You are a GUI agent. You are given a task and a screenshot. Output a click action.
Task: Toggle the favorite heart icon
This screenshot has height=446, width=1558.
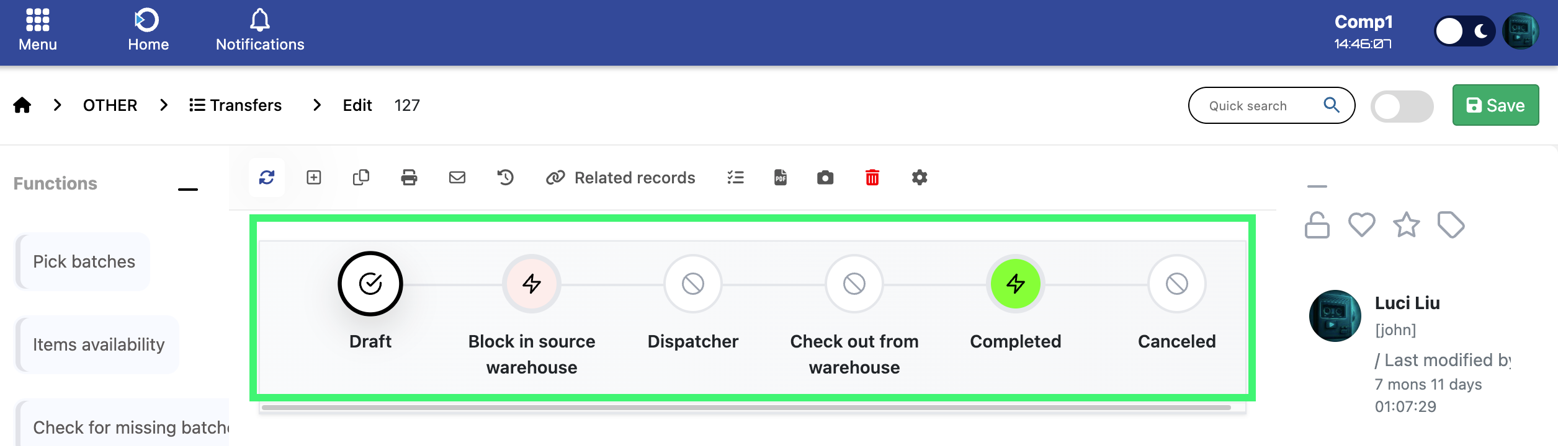[1361, 225]
